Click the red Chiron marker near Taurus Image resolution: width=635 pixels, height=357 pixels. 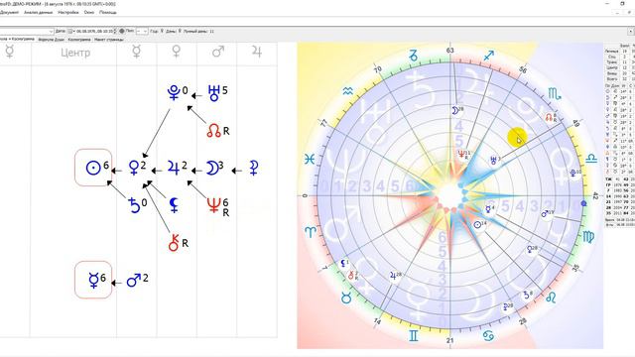[x=353, y=276]
